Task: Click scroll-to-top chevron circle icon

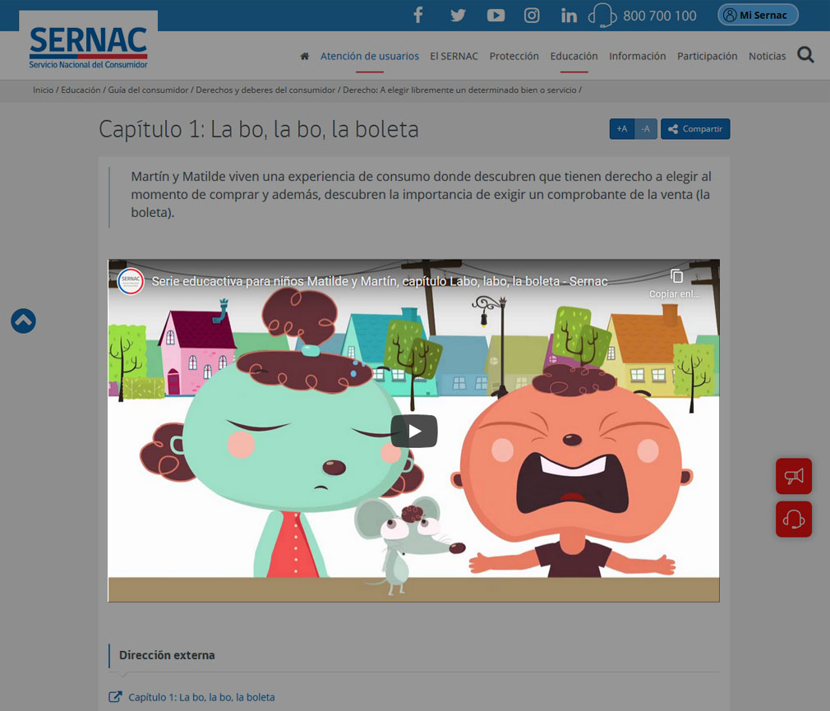Action: coord(23,321)
